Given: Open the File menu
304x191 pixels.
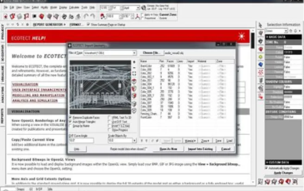Looking at the screenshot, I should coord(6,7).
